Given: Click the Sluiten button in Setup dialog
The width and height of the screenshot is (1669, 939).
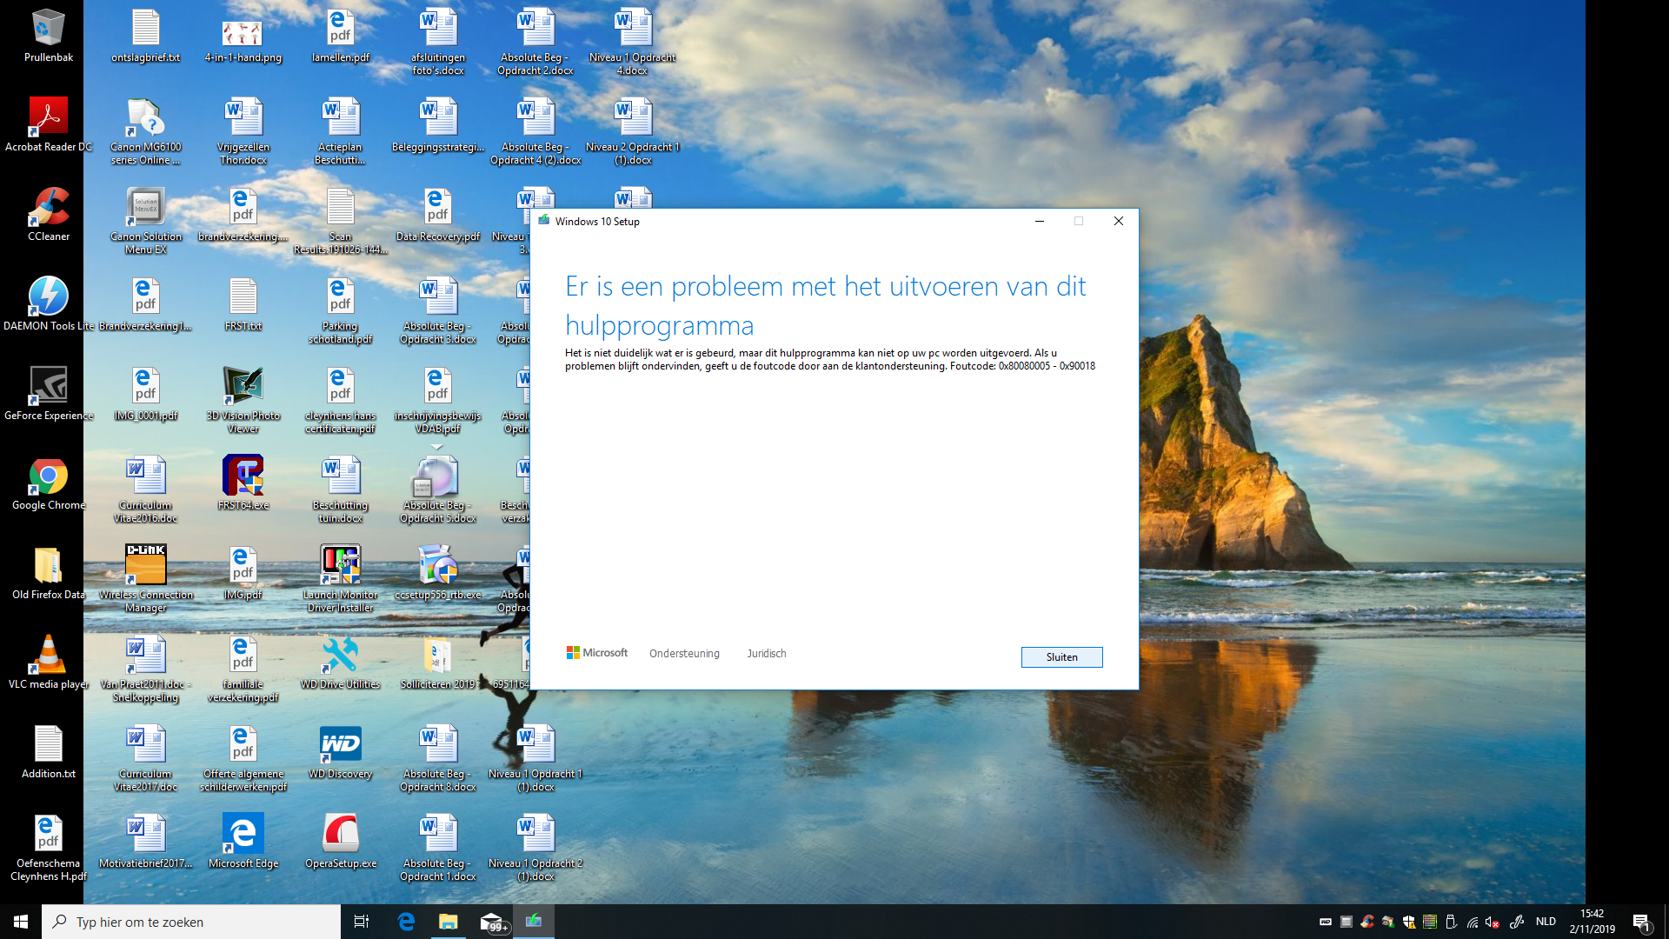Looking at the screenshot, I should click(1061, 657).
